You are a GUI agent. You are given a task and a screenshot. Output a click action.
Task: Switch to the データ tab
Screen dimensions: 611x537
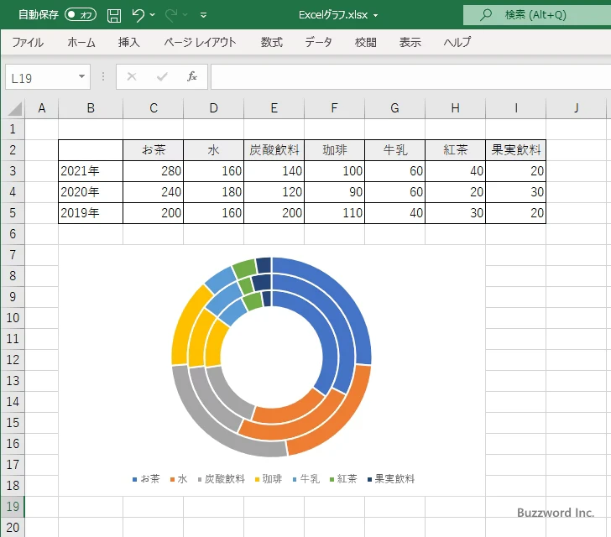pos(318,42)
